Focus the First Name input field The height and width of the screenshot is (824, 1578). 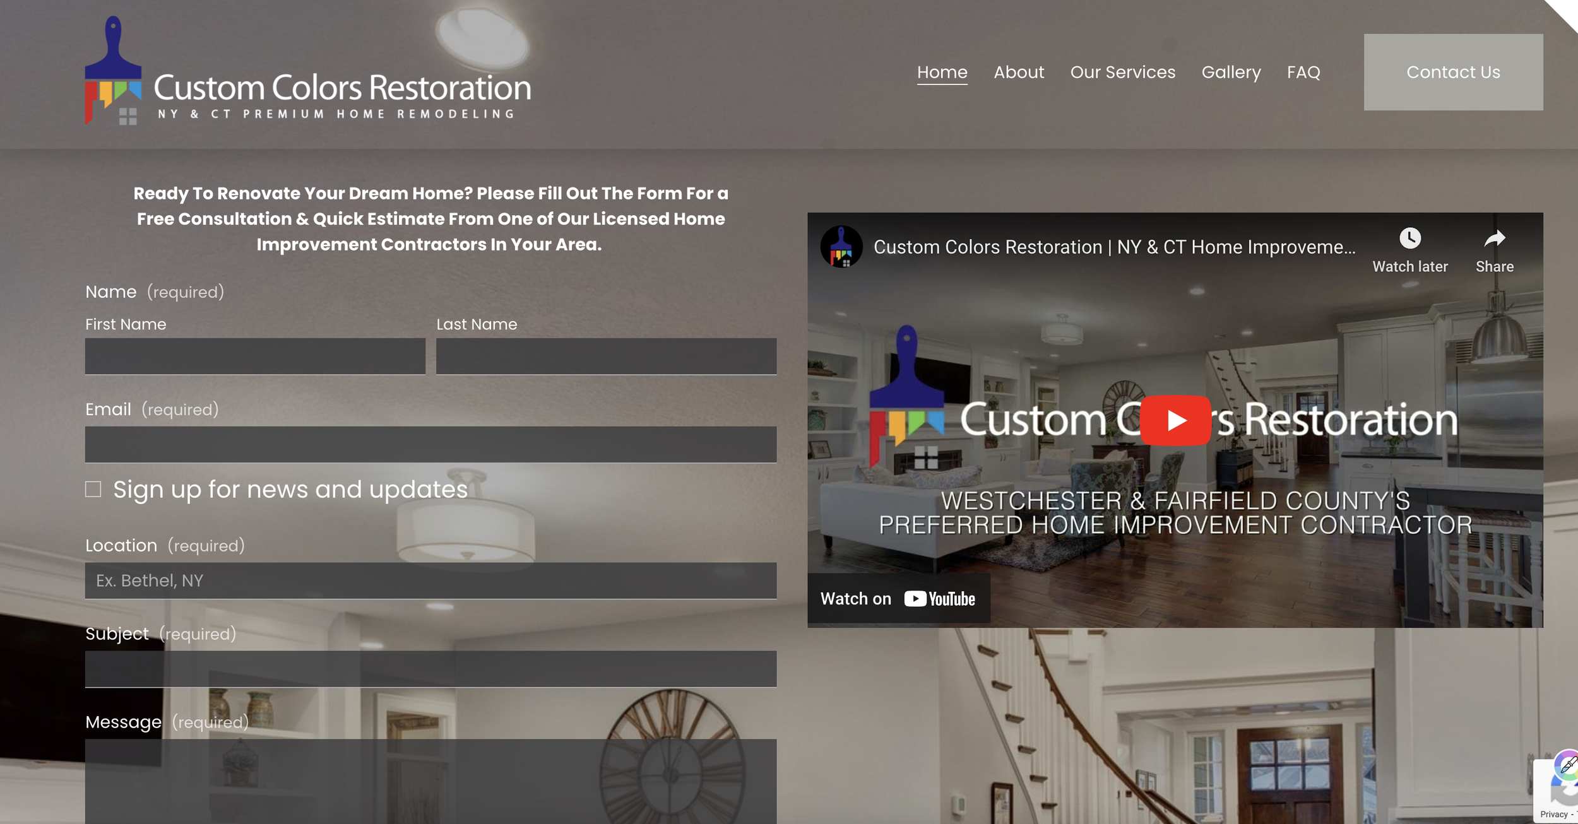(255, 356)
